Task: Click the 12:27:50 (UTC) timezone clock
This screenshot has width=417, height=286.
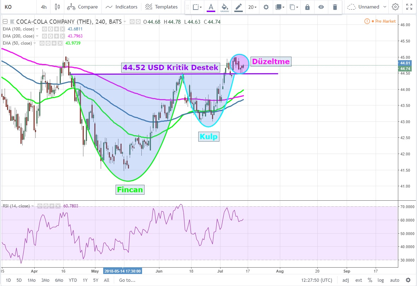Action: click(317, 280)
